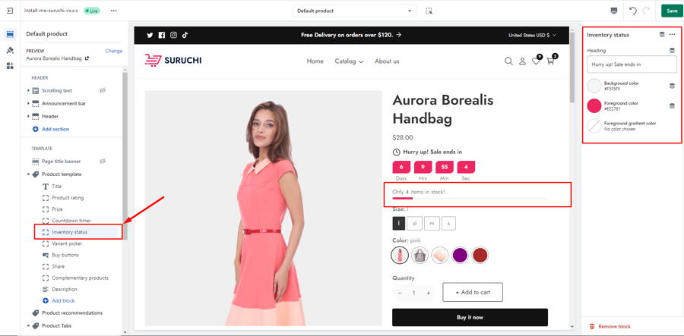
Task: Select the Variant picker block
Action: click(x=67, y=243)
